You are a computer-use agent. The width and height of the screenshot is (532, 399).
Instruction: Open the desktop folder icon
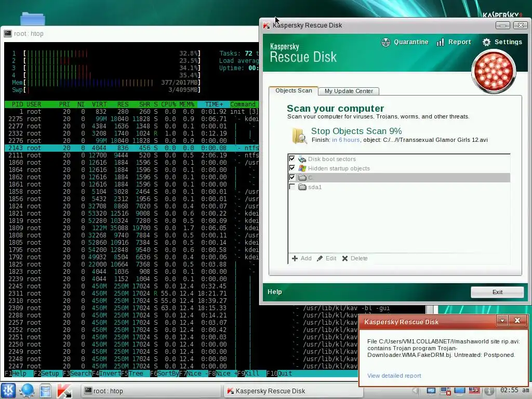32,19
